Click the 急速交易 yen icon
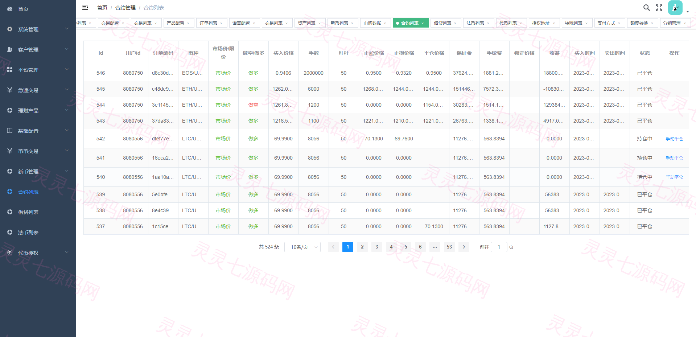Viewport: 696px width, 337px height. 10,90
